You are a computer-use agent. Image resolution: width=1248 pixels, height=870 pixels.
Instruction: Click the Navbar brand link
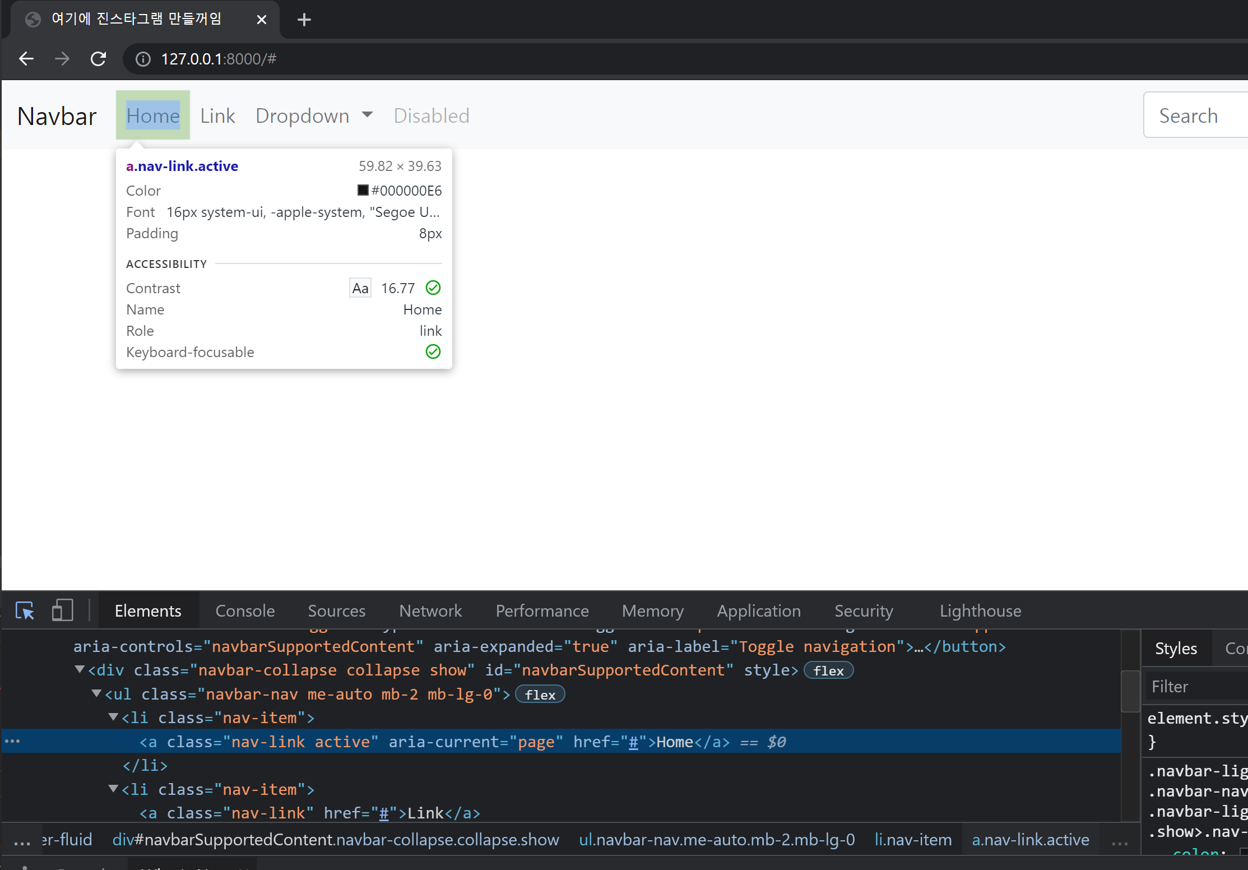[x=57, y=116]
